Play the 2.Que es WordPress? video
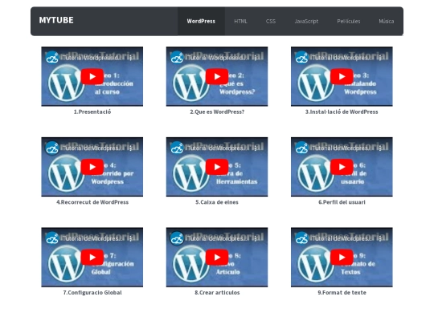This screenshot has height=325, width=434. [x=217, y=76]
